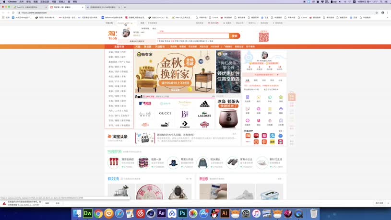Click 主题市场 in the nav bar

click(x=119, y=46)
